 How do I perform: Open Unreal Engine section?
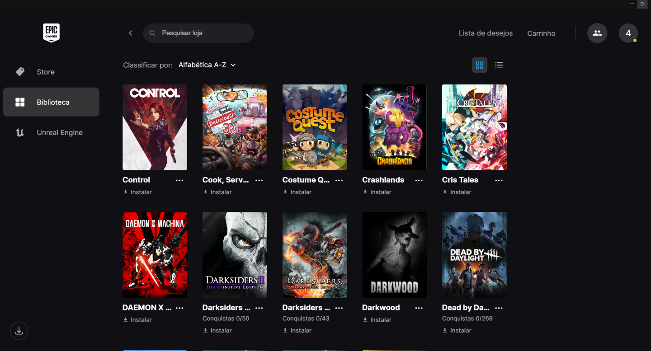[x=51, y=132]
